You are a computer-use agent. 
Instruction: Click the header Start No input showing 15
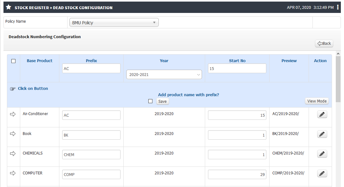[x=237, y=68]
